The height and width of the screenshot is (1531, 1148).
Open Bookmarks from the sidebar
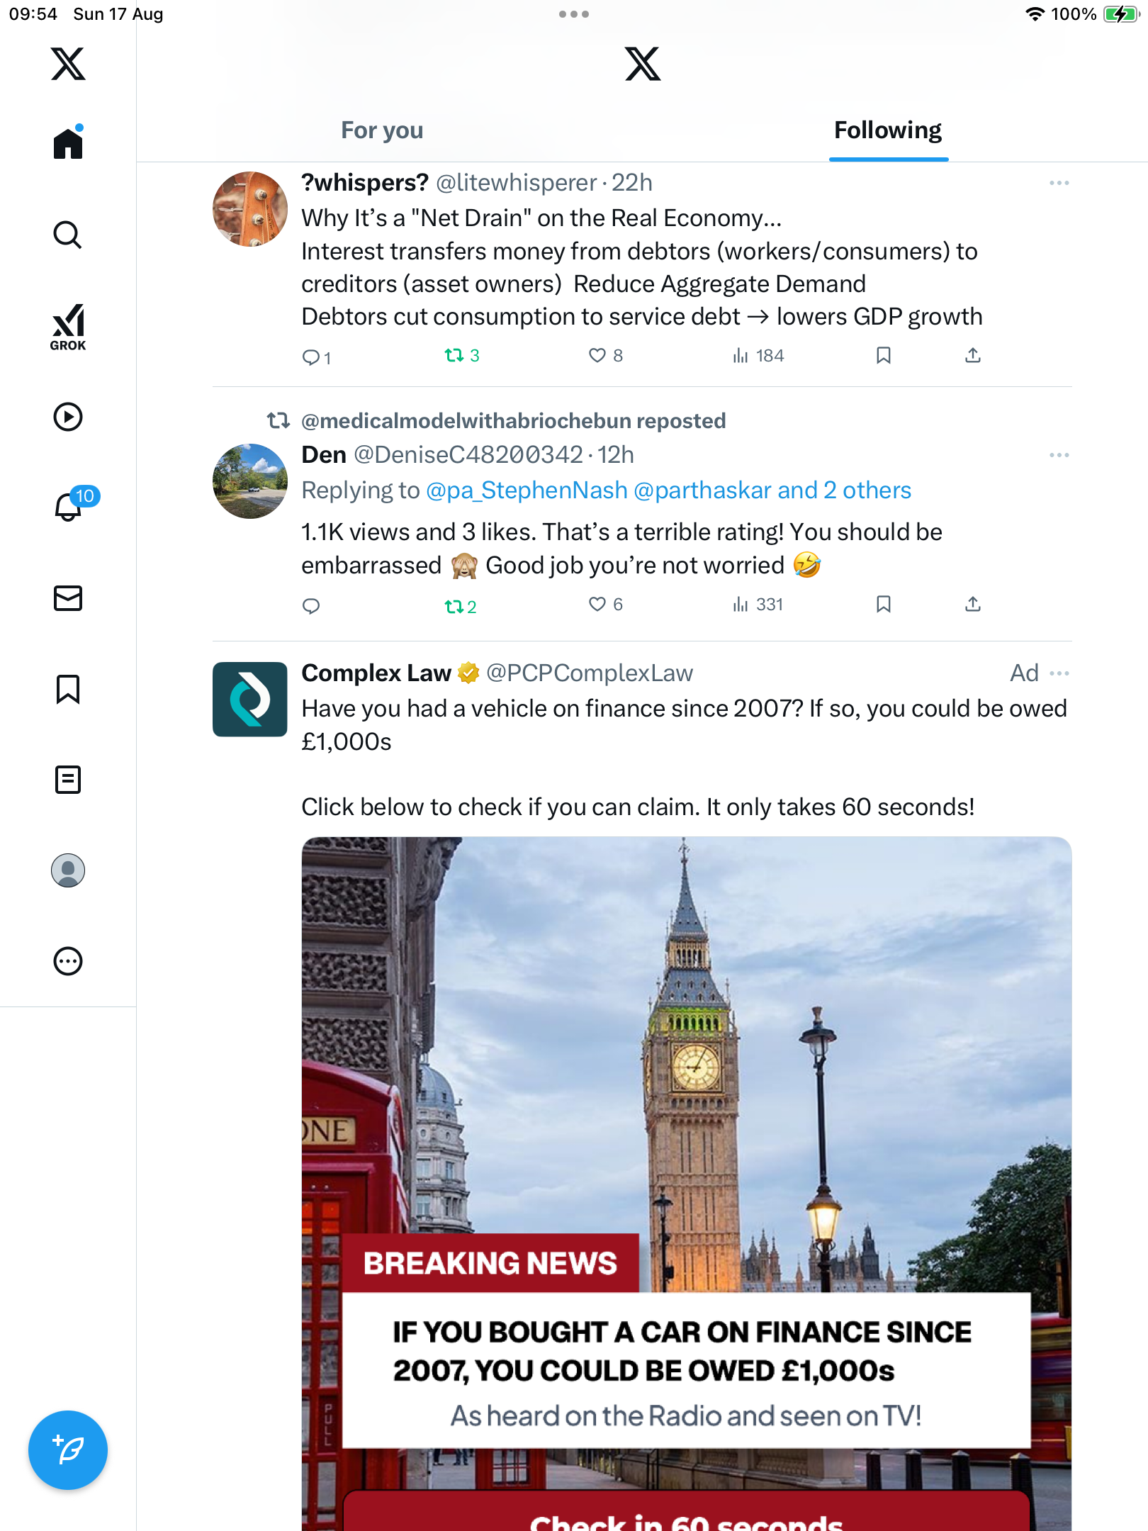pos(68,689)
